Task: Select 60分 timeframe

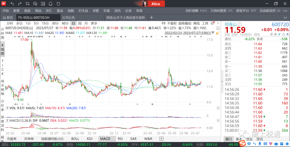Action: coord(65,23)
